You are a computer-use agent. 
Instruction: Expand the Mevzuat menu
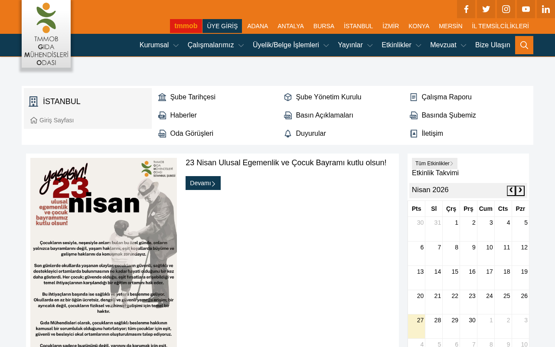point(448,45)
